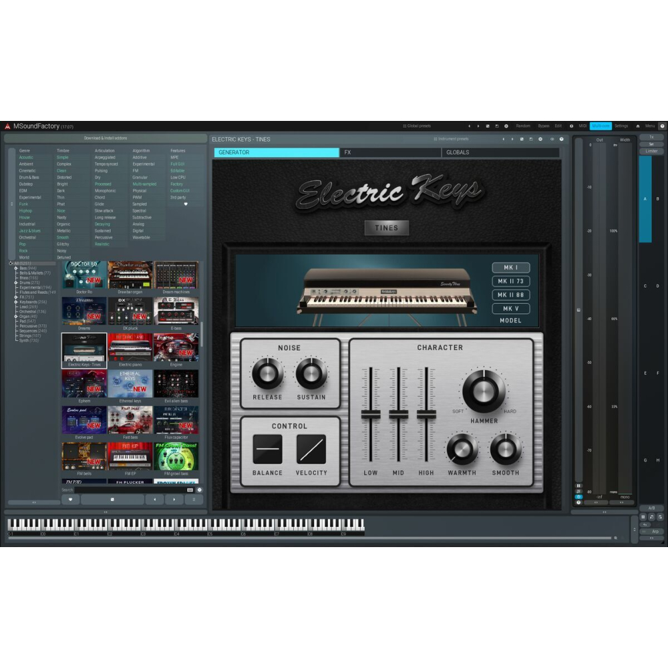
Task: Click the info icon left of MIDI
Action: click(x=571, y=126)
